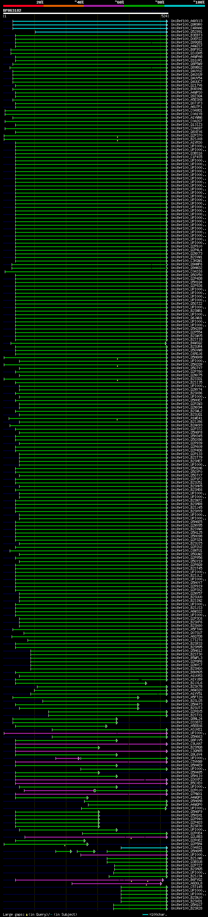
Task: Select hit label UniRef100_Q217V6
Action: click(187, 86)
